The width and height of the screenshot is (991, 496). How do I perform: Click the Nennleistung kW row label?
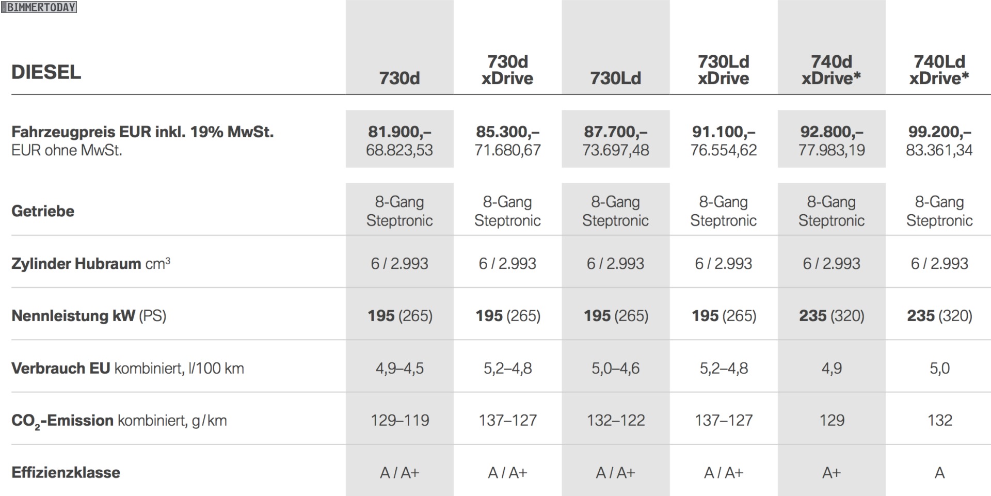click(89, 316)
